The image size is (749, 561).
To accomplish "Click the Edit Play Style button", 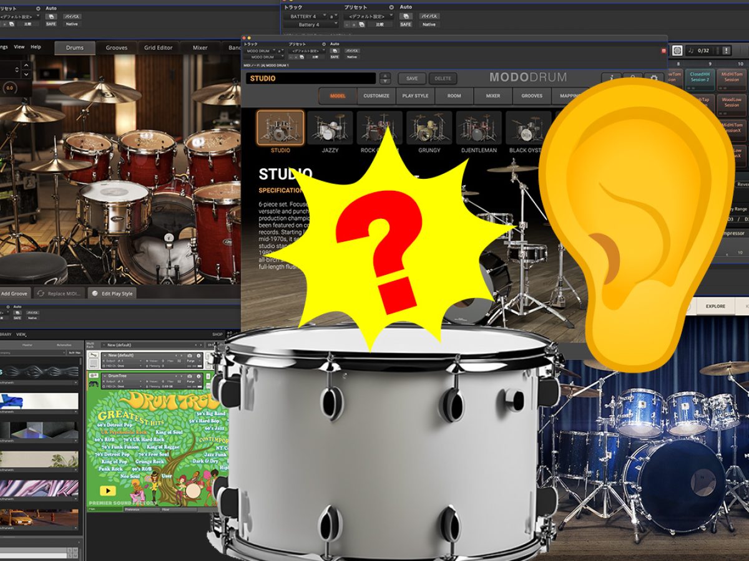I will pos(112,293).
